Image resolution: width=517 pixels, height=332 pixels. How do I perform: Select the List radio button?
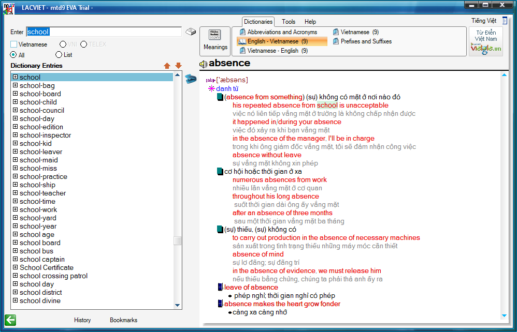coord(59,55)
